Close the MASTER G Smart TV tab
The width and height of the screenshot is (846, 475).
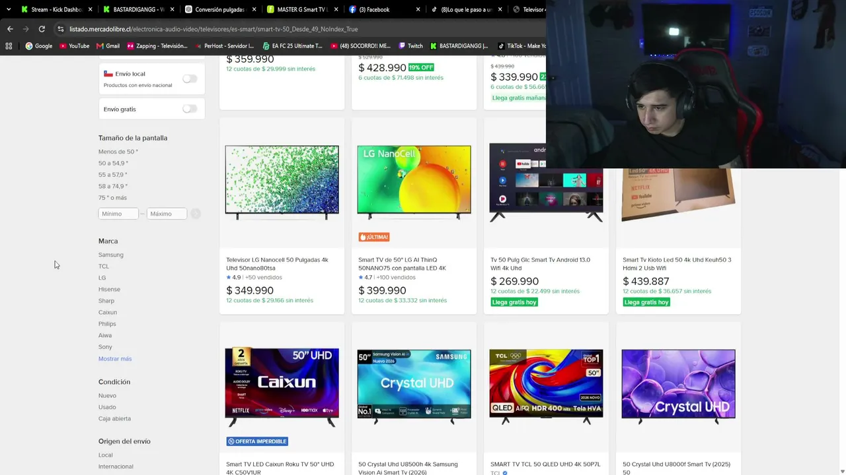pos(336,9)
